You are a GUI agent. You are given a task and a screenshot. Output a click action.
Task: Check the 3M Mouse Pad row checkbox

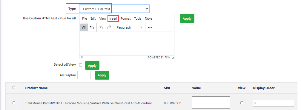[14, 103]
